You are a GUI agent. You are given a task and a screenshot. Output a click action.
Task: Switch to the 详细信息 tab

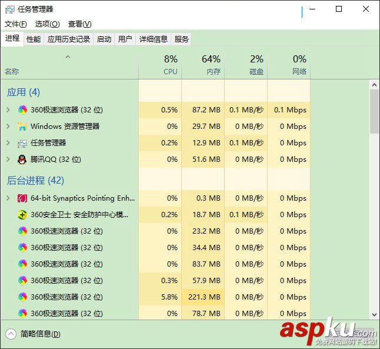153,39
